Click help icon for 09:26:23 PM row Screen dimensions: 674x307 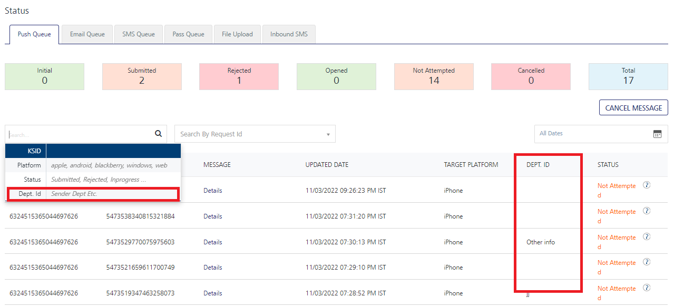[647, 185]
